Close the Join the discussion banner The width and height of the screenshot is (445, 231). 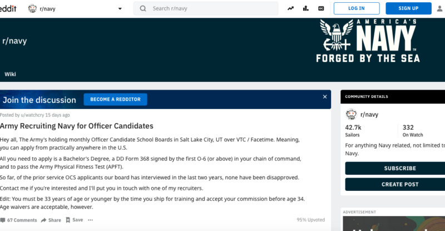click(x=325, y=97)
